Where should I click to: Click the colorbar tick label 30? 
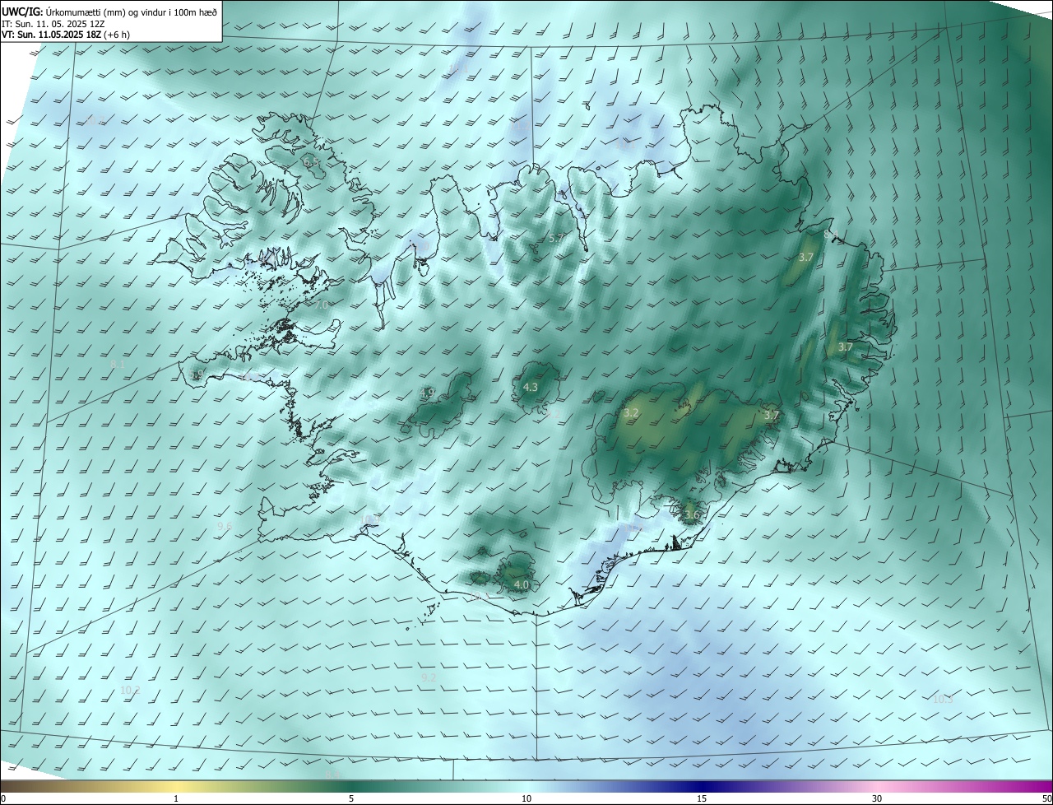[x=877, y=798]
